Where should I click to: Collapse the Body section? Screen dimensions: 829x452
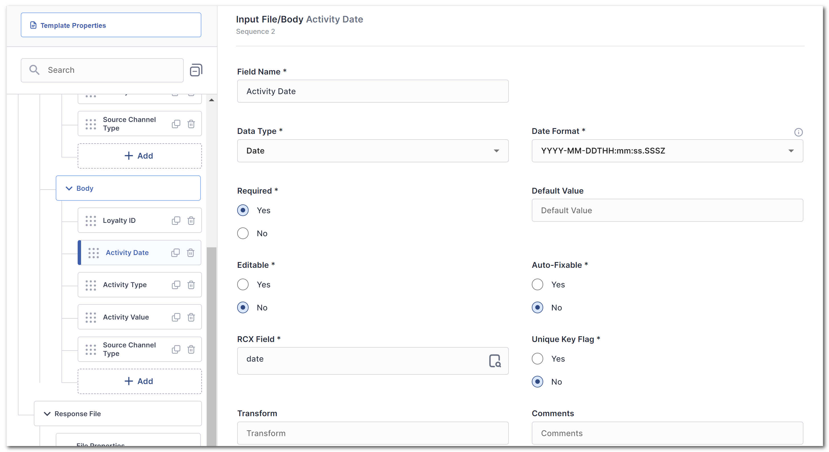click(x=69, y=188)
